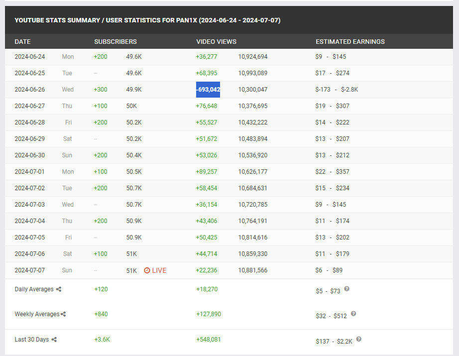Screen dimensions: 459x356
Task: Click the red LIVE clock icon
Action: click(x=147, y=270)
